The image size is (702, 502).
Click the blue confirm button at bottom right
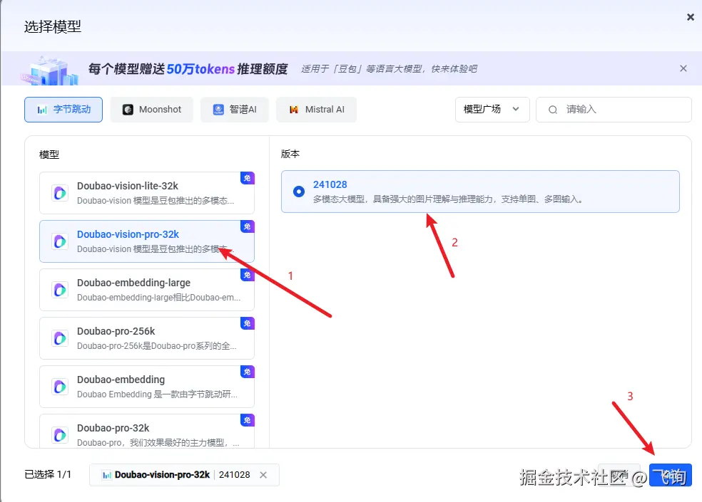[x=670, y=475]
